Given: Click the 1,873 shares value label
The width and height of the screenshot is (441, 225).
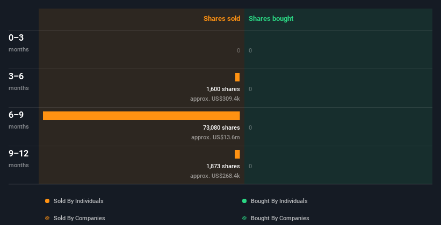Looking at the screenshot, I should click(x=223, y=167).
